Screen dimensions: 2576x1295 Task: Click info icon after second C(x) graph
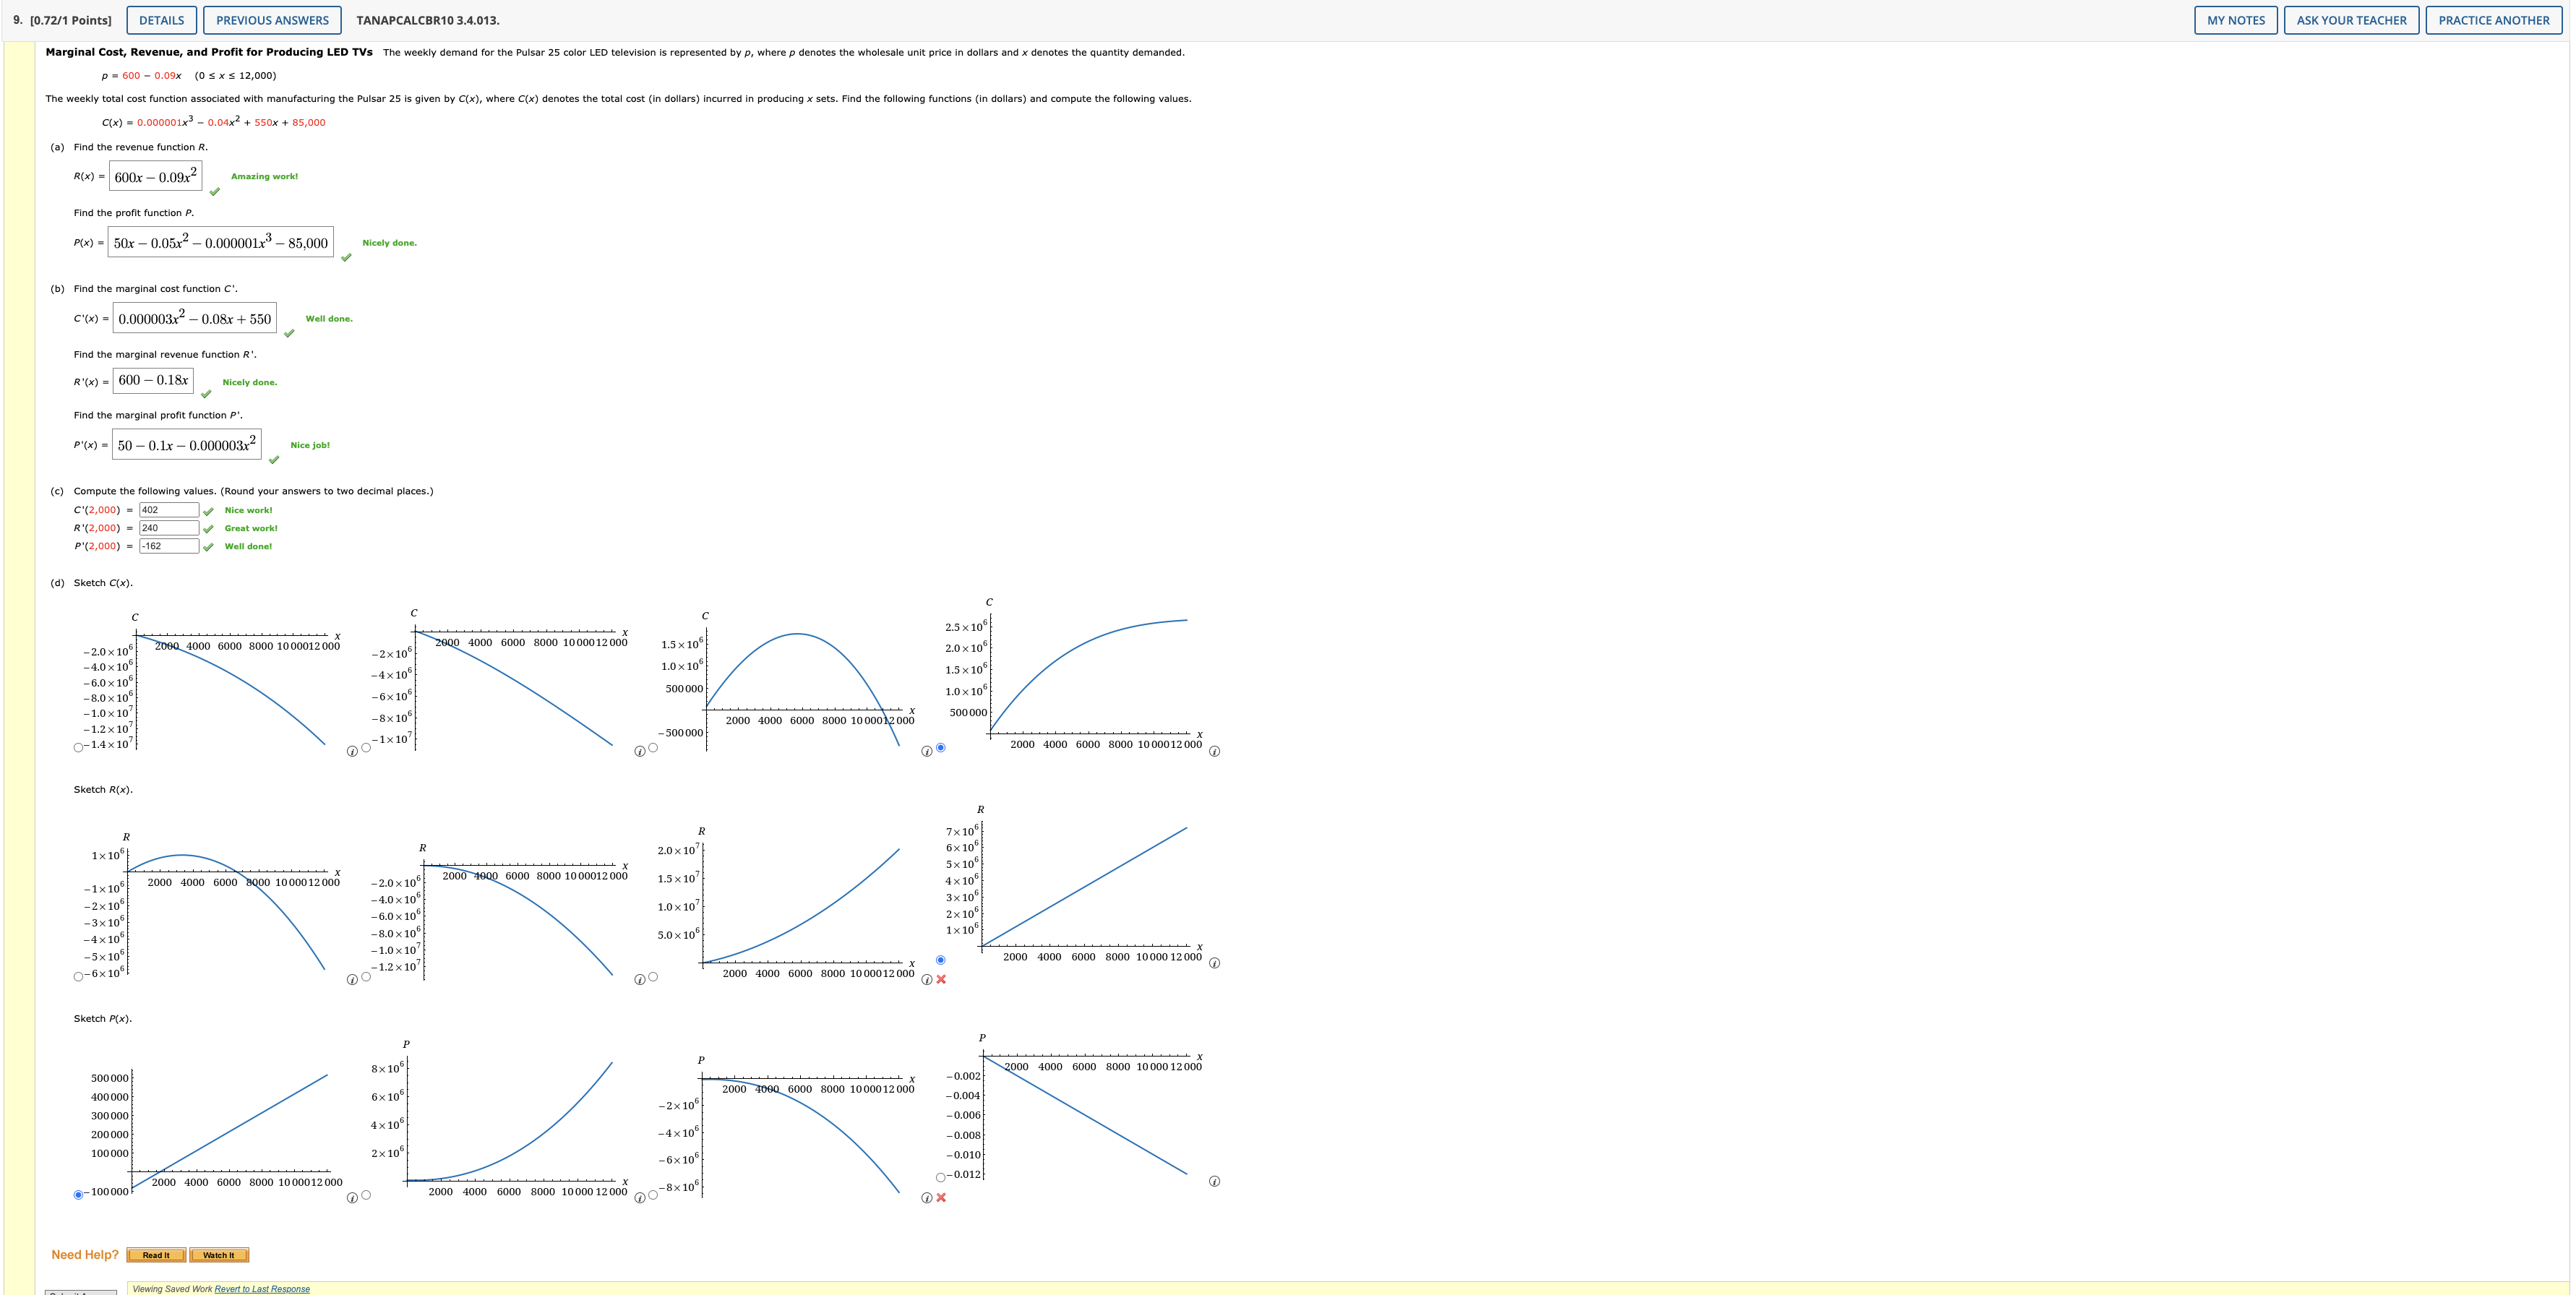point(640,751)
